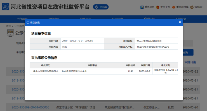Click the 河北省投资项目在线审批监管平台 site title
The width and height of the screenshot is (207, 111).
pos(50,7)
